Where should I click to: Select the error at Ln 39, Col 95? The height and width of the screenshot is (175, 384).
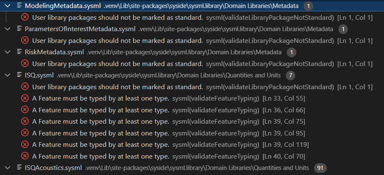(x=101, y=133)
